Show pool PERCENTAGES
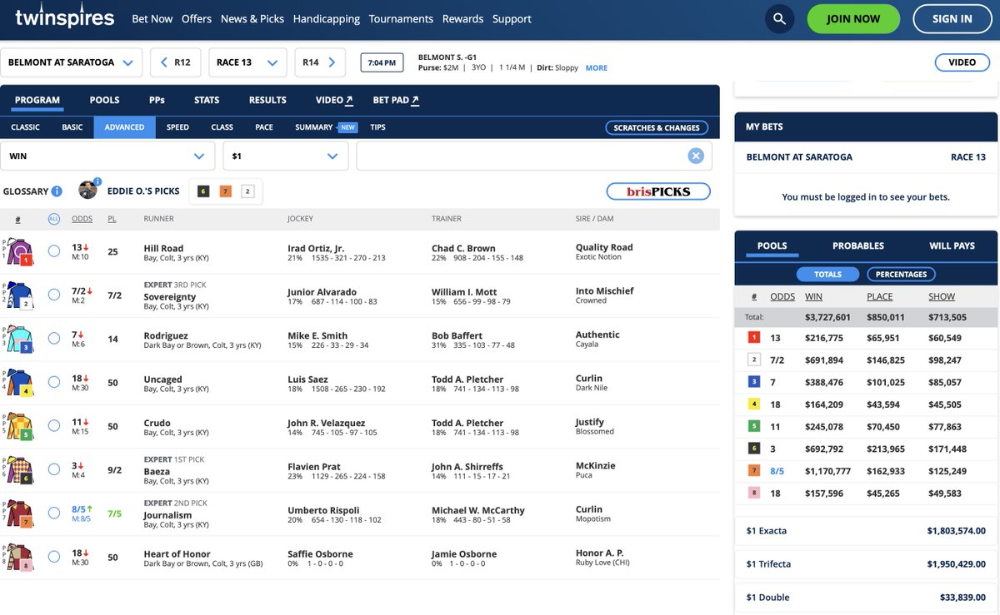 (x=902, y=274)
